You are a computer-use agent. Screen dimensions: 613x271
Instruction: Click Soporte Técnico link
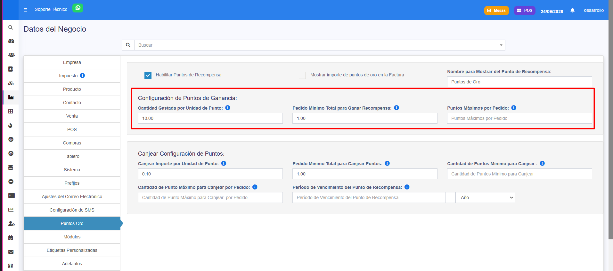coord(51,9)
